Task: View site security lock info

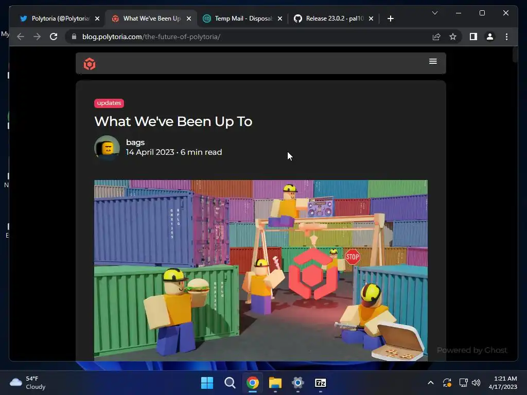Action: pos(74,37)
